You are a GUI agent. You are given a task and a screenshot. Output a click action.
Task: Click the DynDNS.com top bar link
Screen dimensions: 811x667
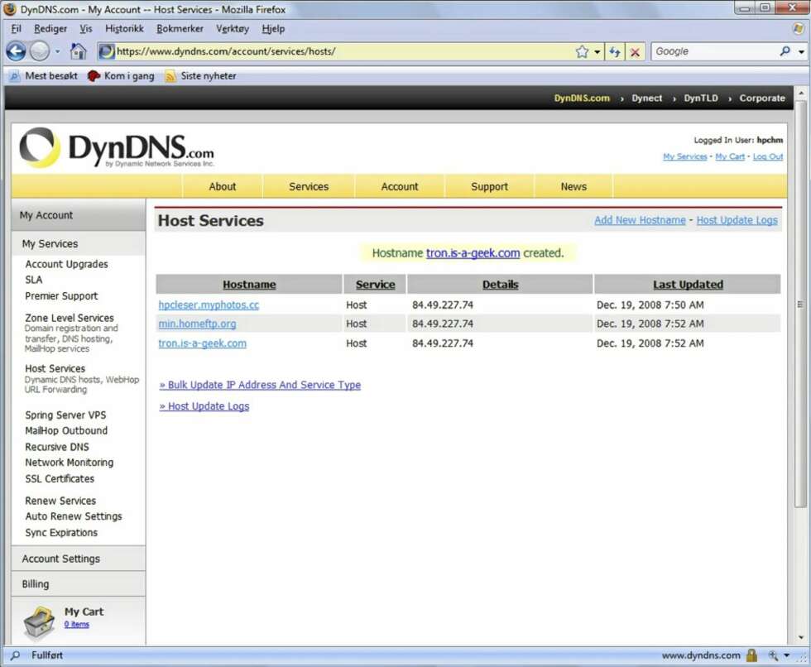point(581,98)
